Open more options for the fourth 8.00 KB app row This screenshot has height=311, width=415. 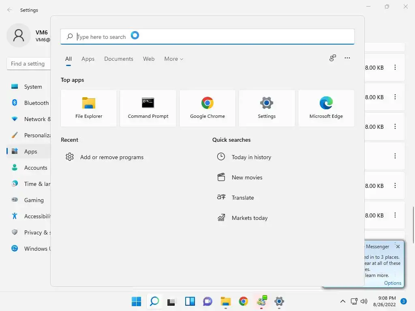(x=395, y=185)
